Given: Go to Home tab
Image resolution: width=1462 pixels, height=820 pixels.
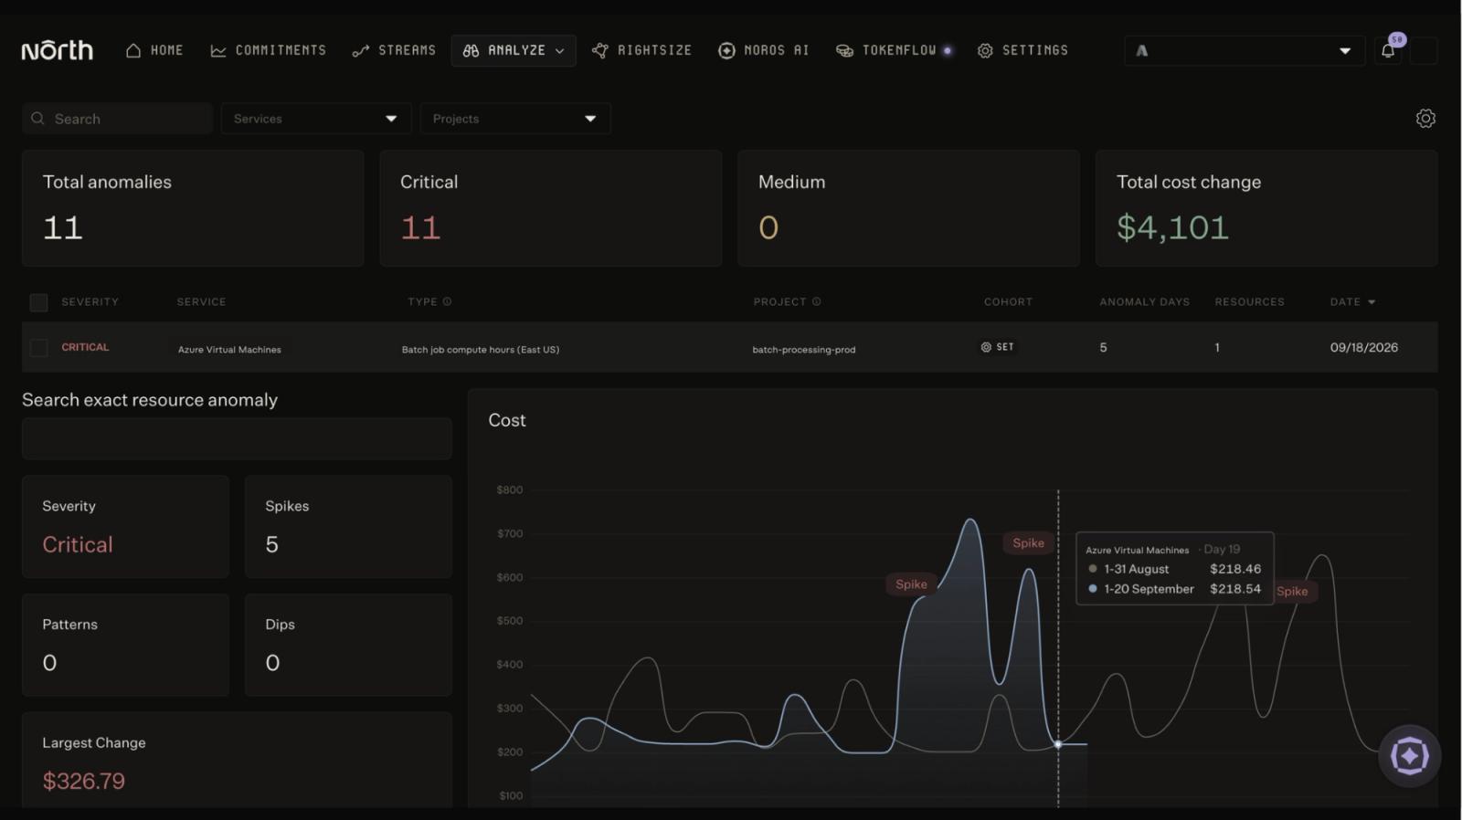Looking at the screenshot, I should click(154, 50).
